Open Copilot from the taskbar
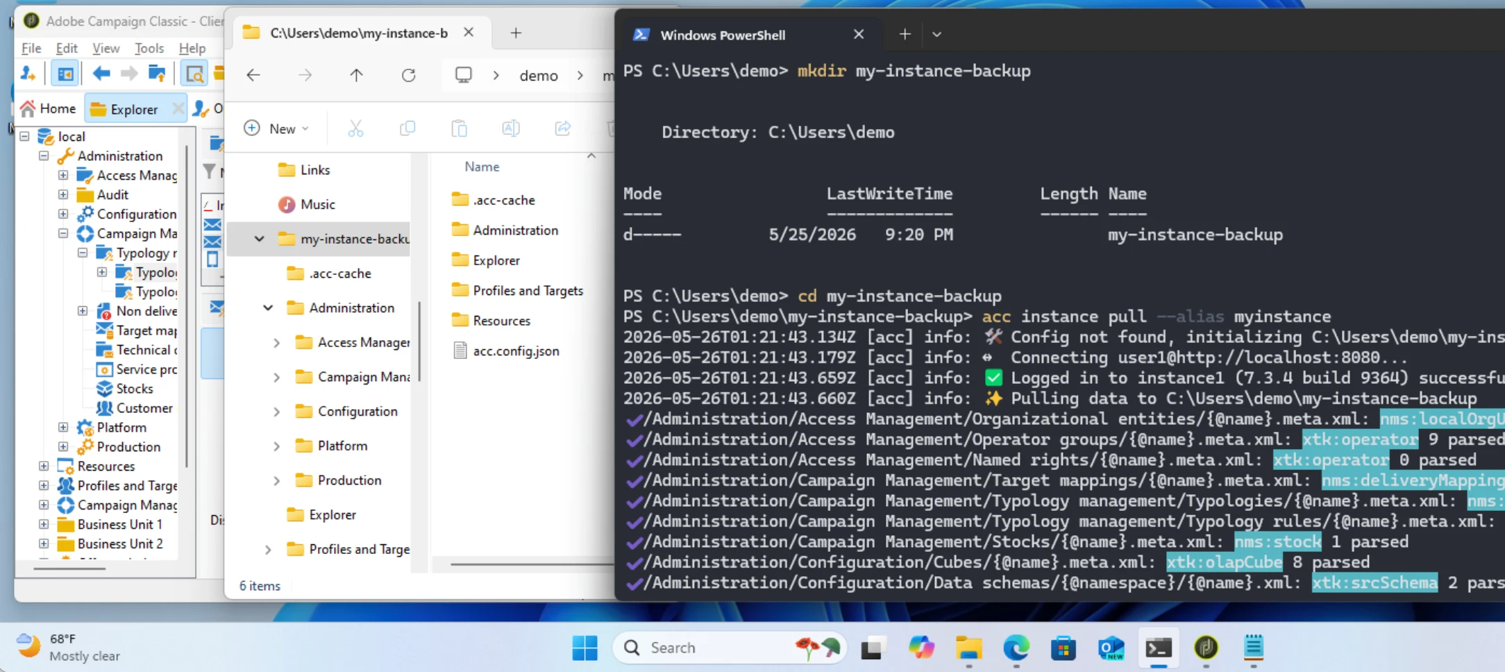The height and width of the screenshot is (672, 1505). [x=921, y=648]
